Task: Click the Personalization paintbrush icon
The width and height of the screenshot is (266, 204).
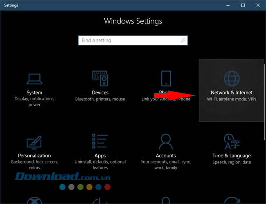Action: pyautogui.click(x=34, y=142)
